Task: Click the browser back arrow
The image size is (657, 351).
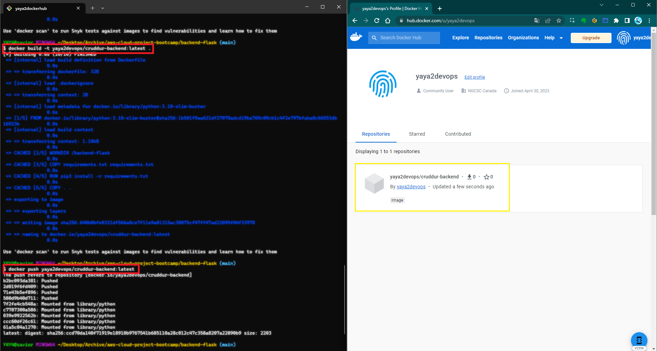Action: click(x=355, y=21)
